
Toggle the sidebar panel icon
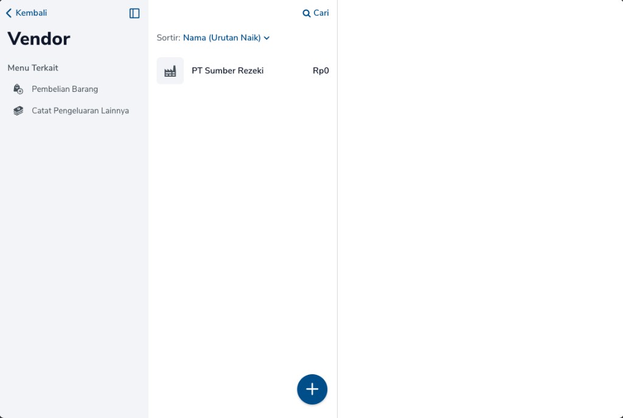click(x=134, y=13)
